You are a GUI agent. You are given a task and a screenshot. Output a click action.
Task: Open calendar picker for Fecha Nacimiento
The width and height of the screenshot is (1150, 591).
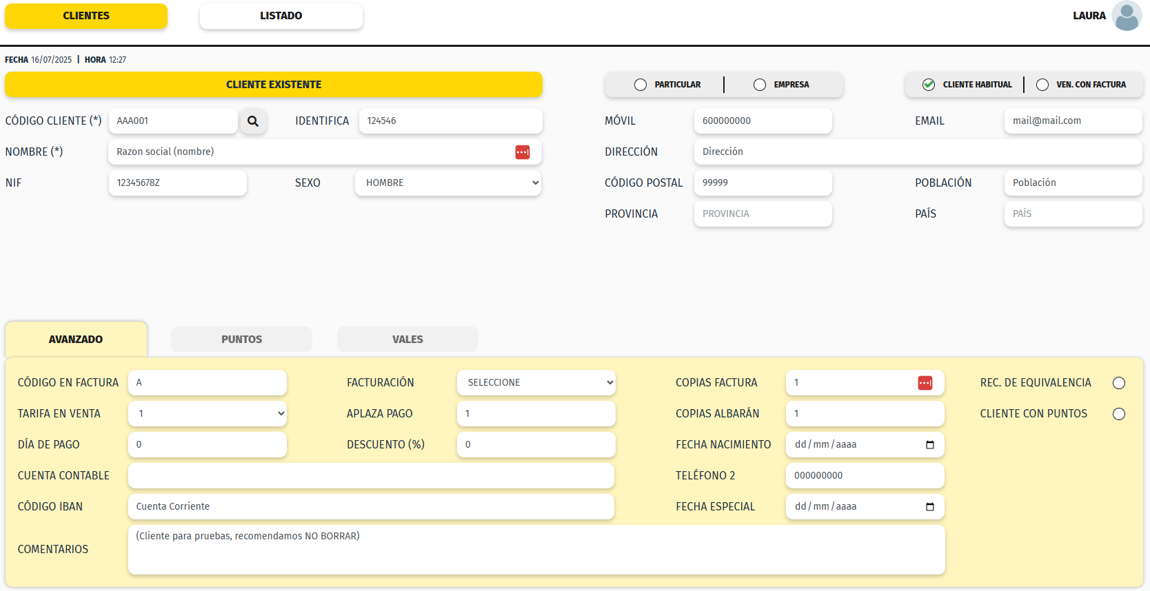929,445
